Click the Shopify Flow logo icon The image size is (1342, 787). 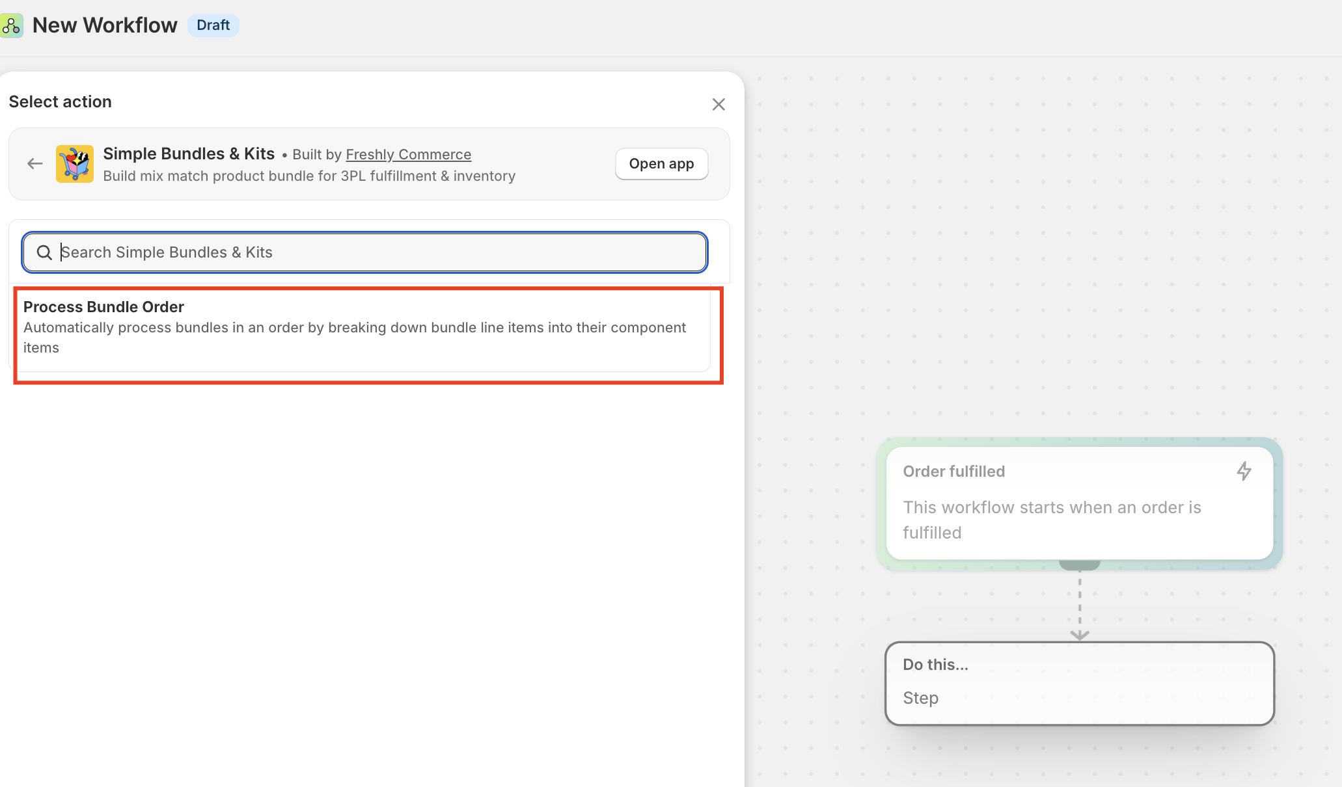click(11, 25)
